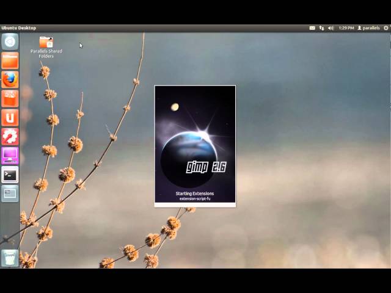Viewport: 391px width, 293px height.
Task: Open the parallels user menu
Action: 368,28
